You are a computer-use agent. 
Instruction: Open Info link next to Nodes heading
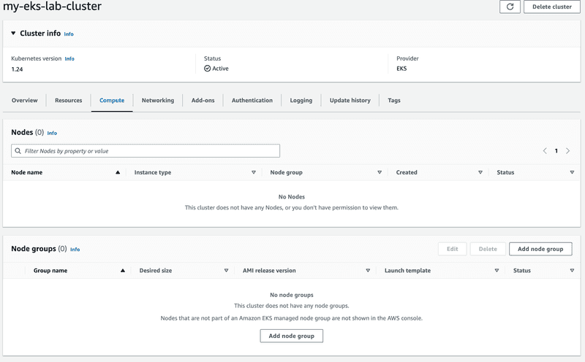pos(52,133)
